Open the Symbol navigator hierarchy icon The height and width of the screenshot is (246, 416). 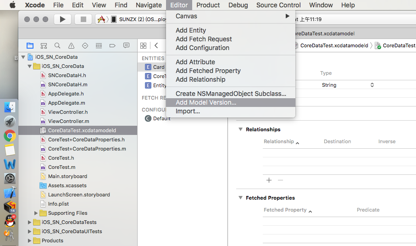pyautogui.click(x=44, y=45)
